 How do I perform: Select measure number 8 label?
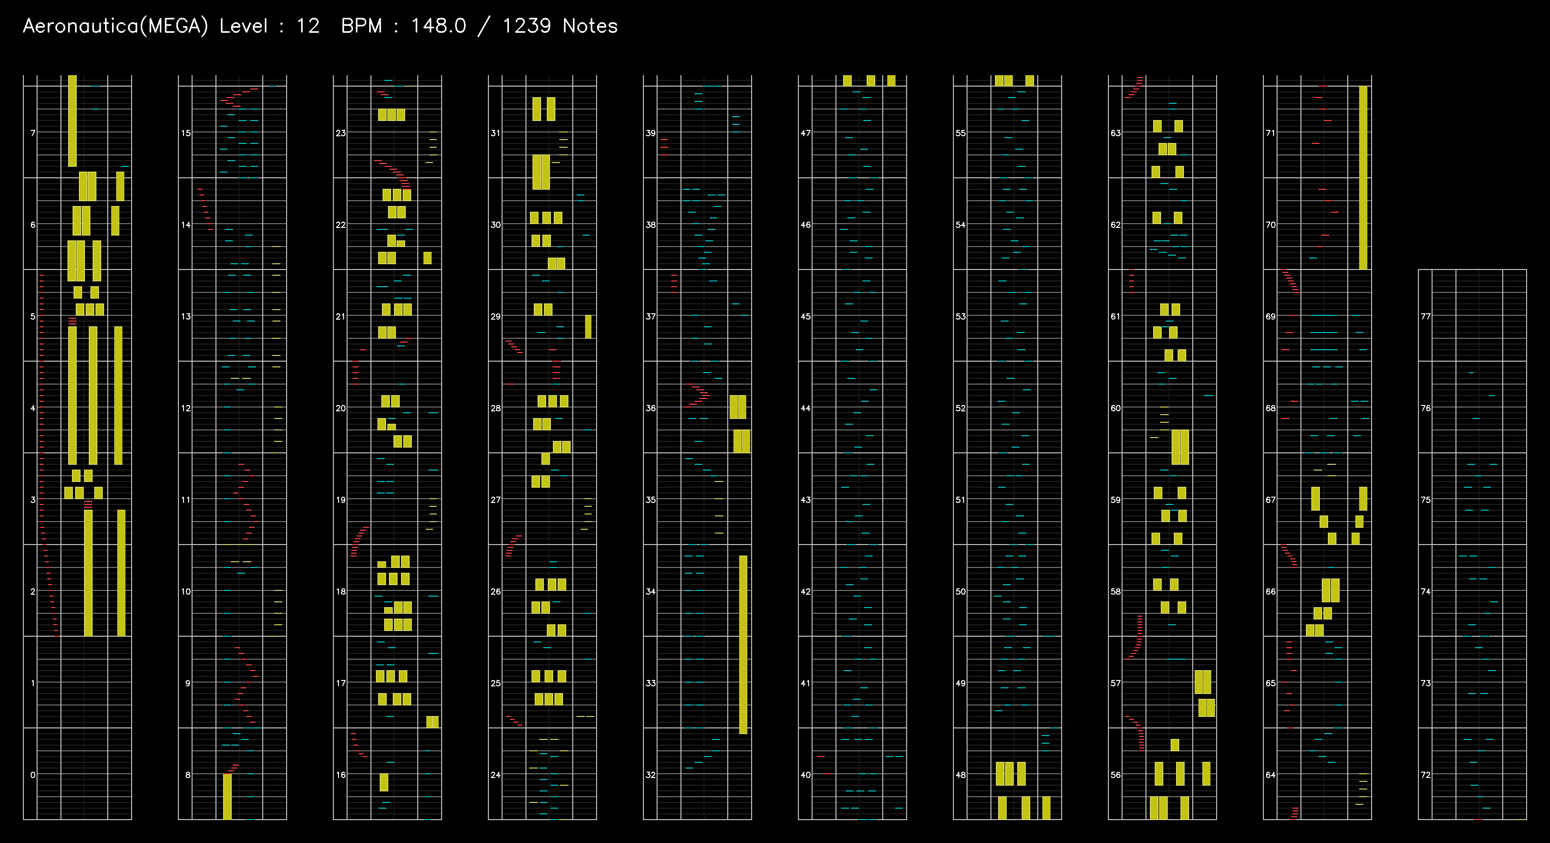point(188,775)
